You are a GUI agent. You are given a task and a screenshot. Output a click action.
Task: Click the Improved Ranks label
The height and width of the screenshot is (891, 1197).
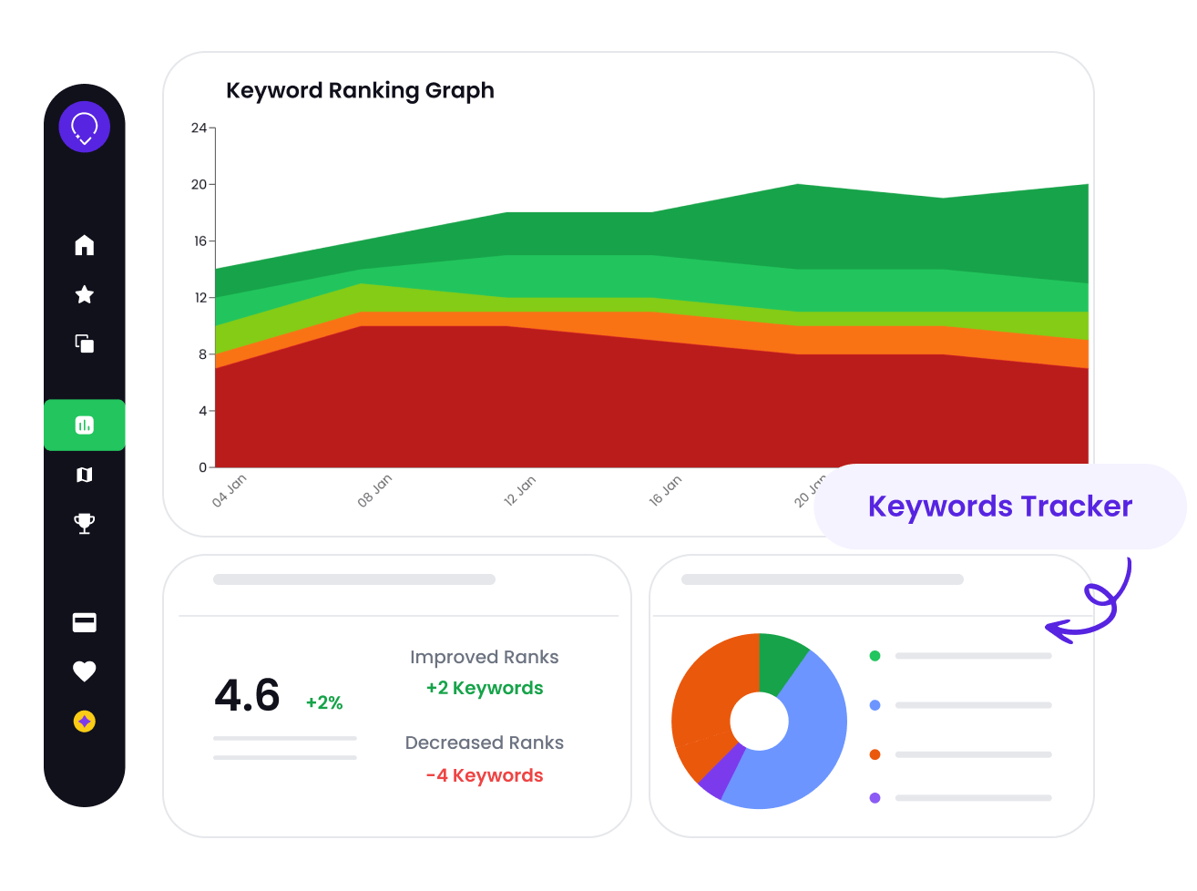coord(485,657)
